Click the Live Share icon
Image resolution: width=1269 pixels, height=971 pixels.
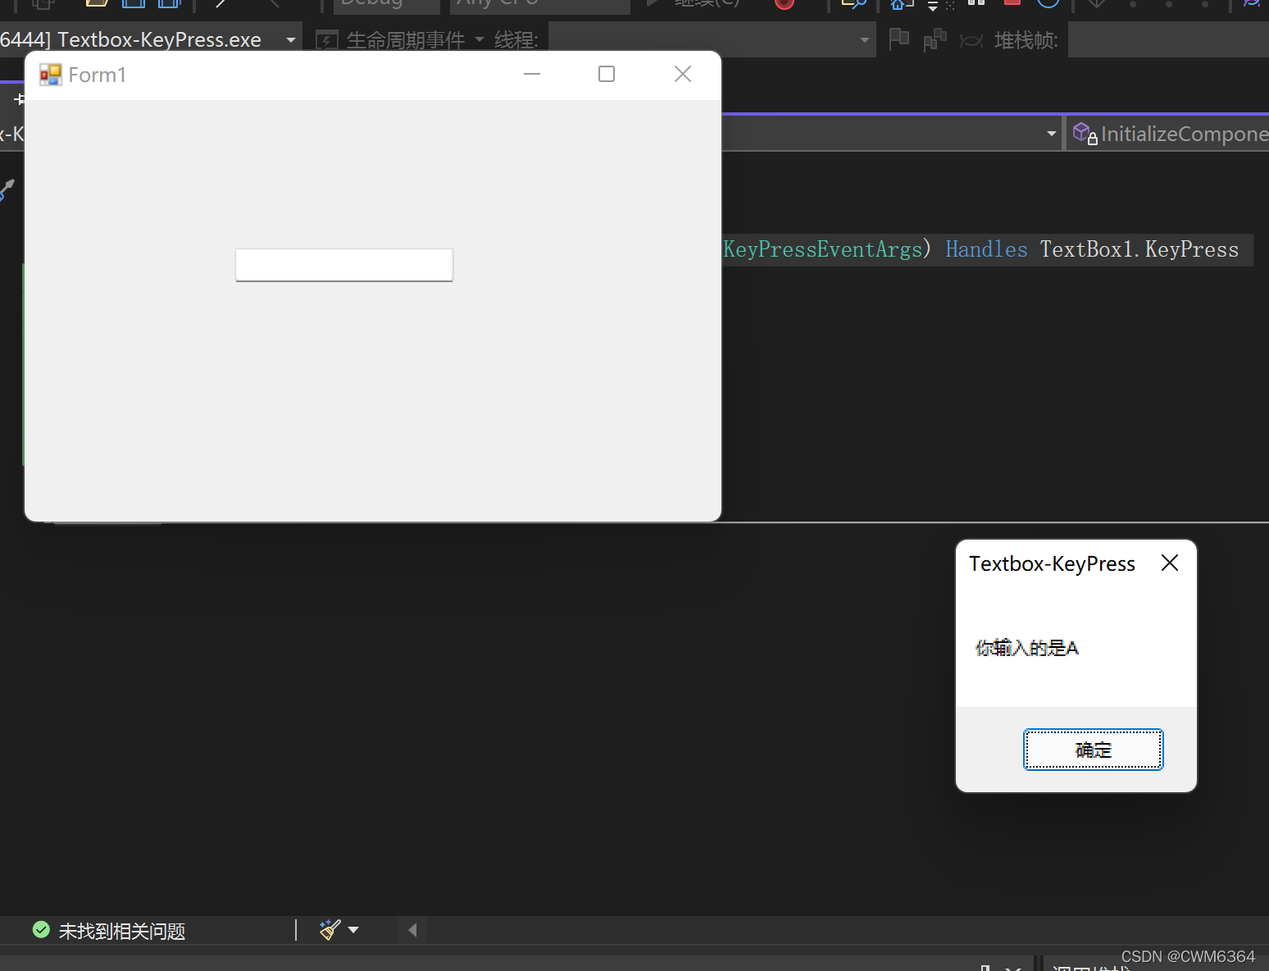point(1250,5)
